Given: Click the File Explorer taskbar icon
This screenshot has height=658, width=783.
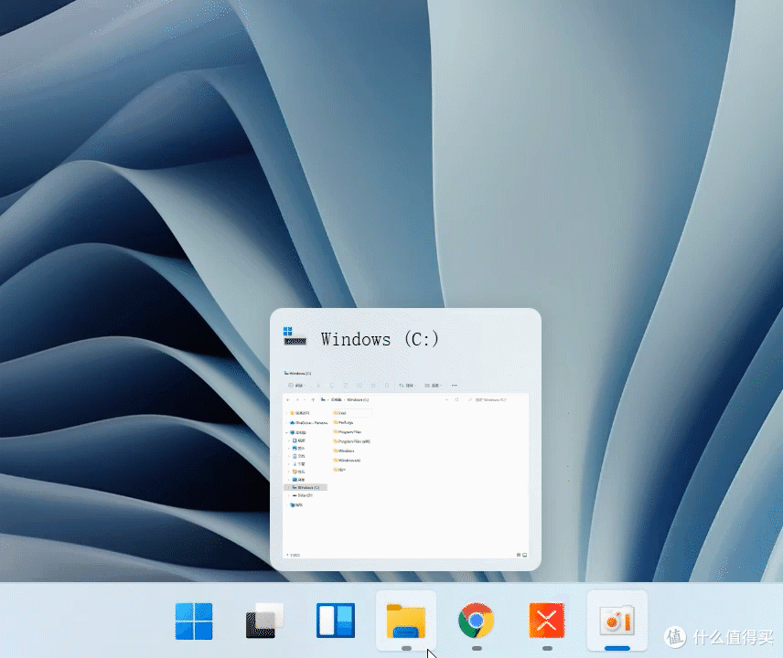Looking at the screenshot, I should (x=405, y=621).
